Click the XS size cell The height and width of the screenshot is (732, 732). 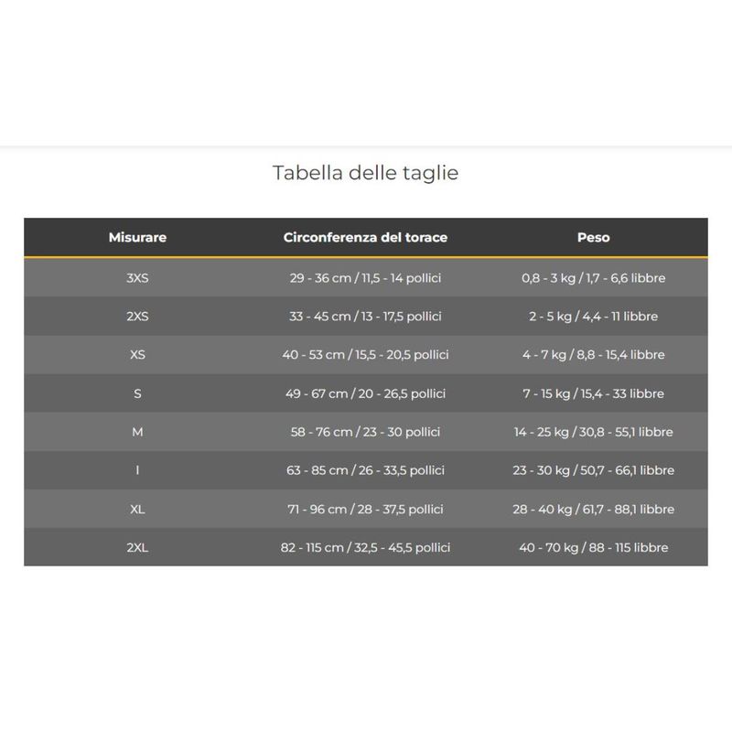pyautogui.click(x=137, y=355)
